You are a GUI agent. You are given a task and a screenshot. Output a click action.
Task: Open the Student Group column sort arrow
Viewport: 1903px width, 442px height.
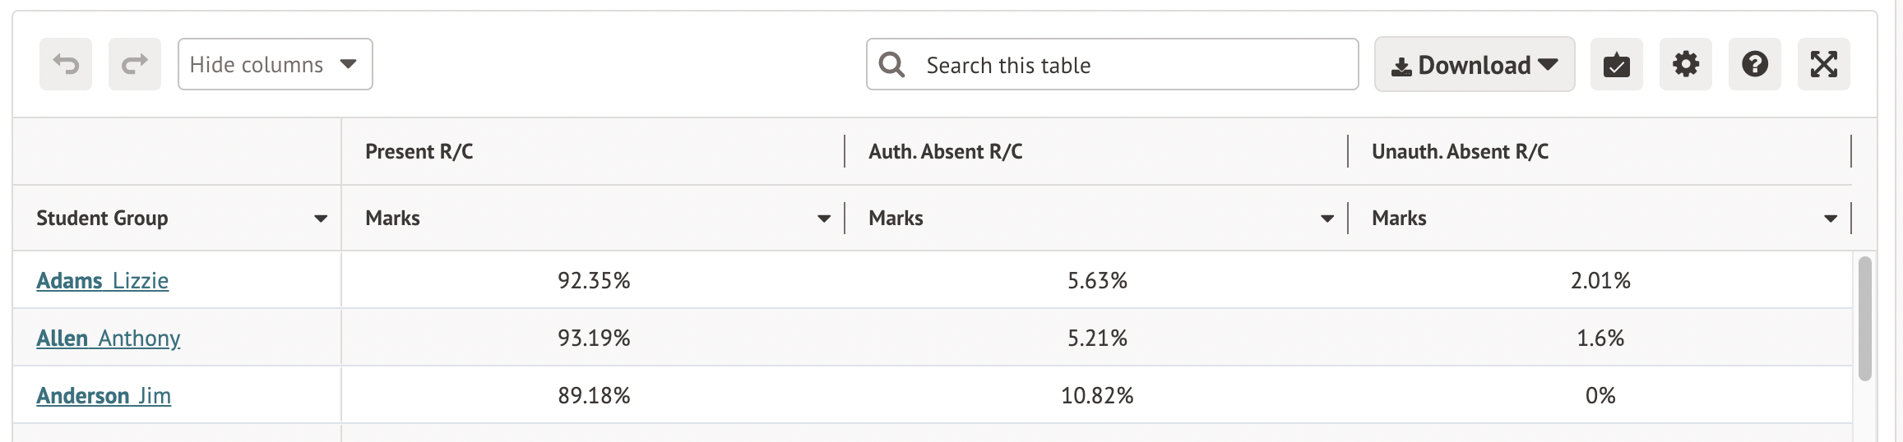[x=321, y=219]
